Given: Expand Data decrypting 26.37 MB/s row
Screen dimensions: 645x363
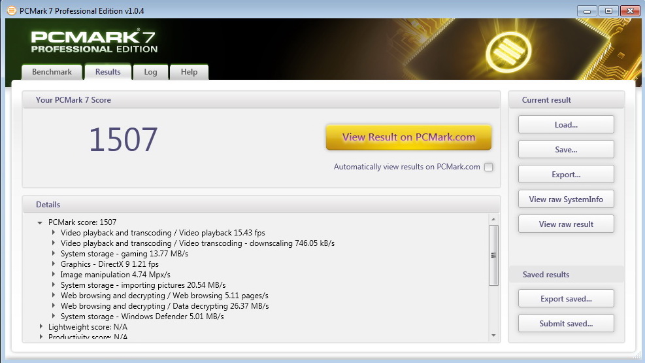Looking at the screenshot, I should point(54,306).
